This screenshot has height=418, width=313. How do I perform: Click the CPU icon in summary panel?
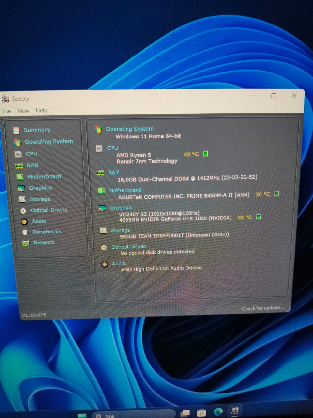pyautogui.click(x=99, y=149)
